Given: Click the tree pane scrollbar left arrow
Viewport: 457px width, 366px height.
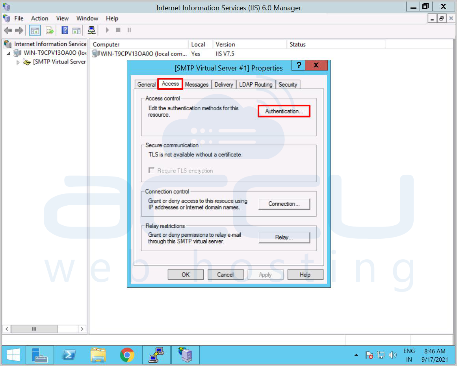Looking at the screenshot, I should pyautogui.click(x=7, y=329).
